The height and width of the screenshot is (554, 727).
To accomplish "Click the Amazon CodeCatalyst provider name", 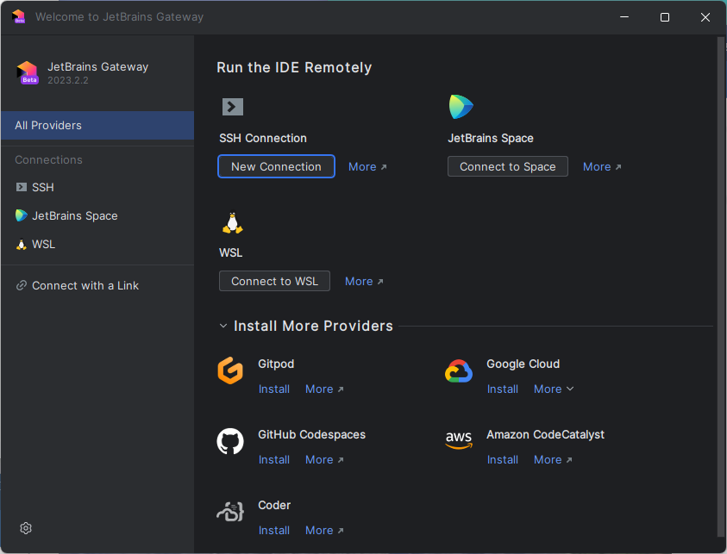I will (545, 434).
